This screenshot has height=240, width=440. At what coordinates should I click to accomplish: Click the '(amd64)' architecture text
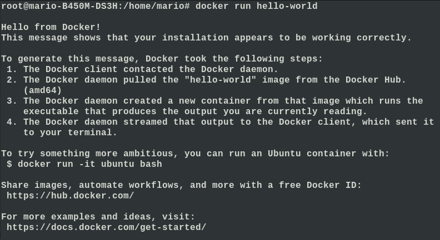coord(43,90)
